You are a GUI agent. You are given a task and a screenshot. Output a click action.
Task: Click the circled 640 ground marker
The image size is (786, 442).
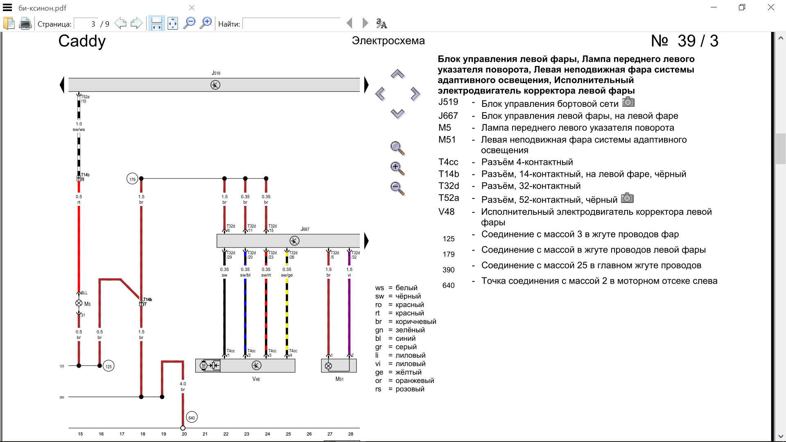pos(192,417)
